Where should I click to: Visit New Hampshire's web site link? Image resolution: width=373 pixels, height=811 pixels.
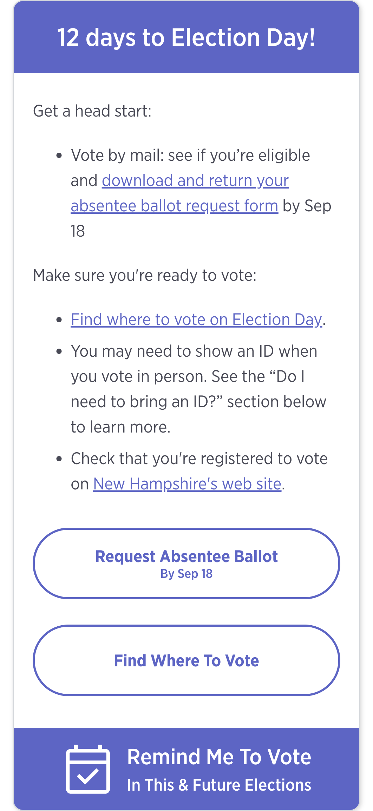[x=187, y=483]
